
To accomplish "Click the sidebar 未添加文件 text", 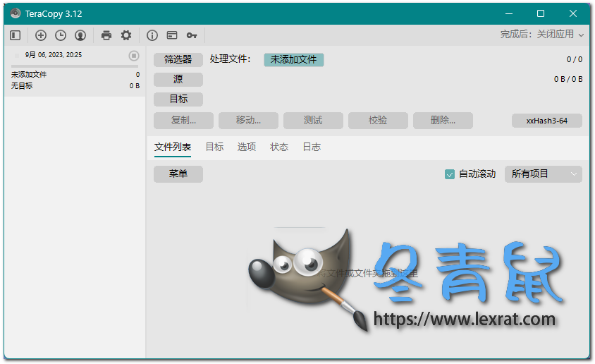I will coord(29,74).
